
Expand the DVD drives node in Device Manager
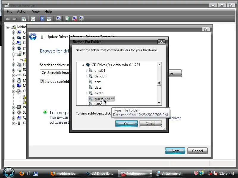coord(13,49)
